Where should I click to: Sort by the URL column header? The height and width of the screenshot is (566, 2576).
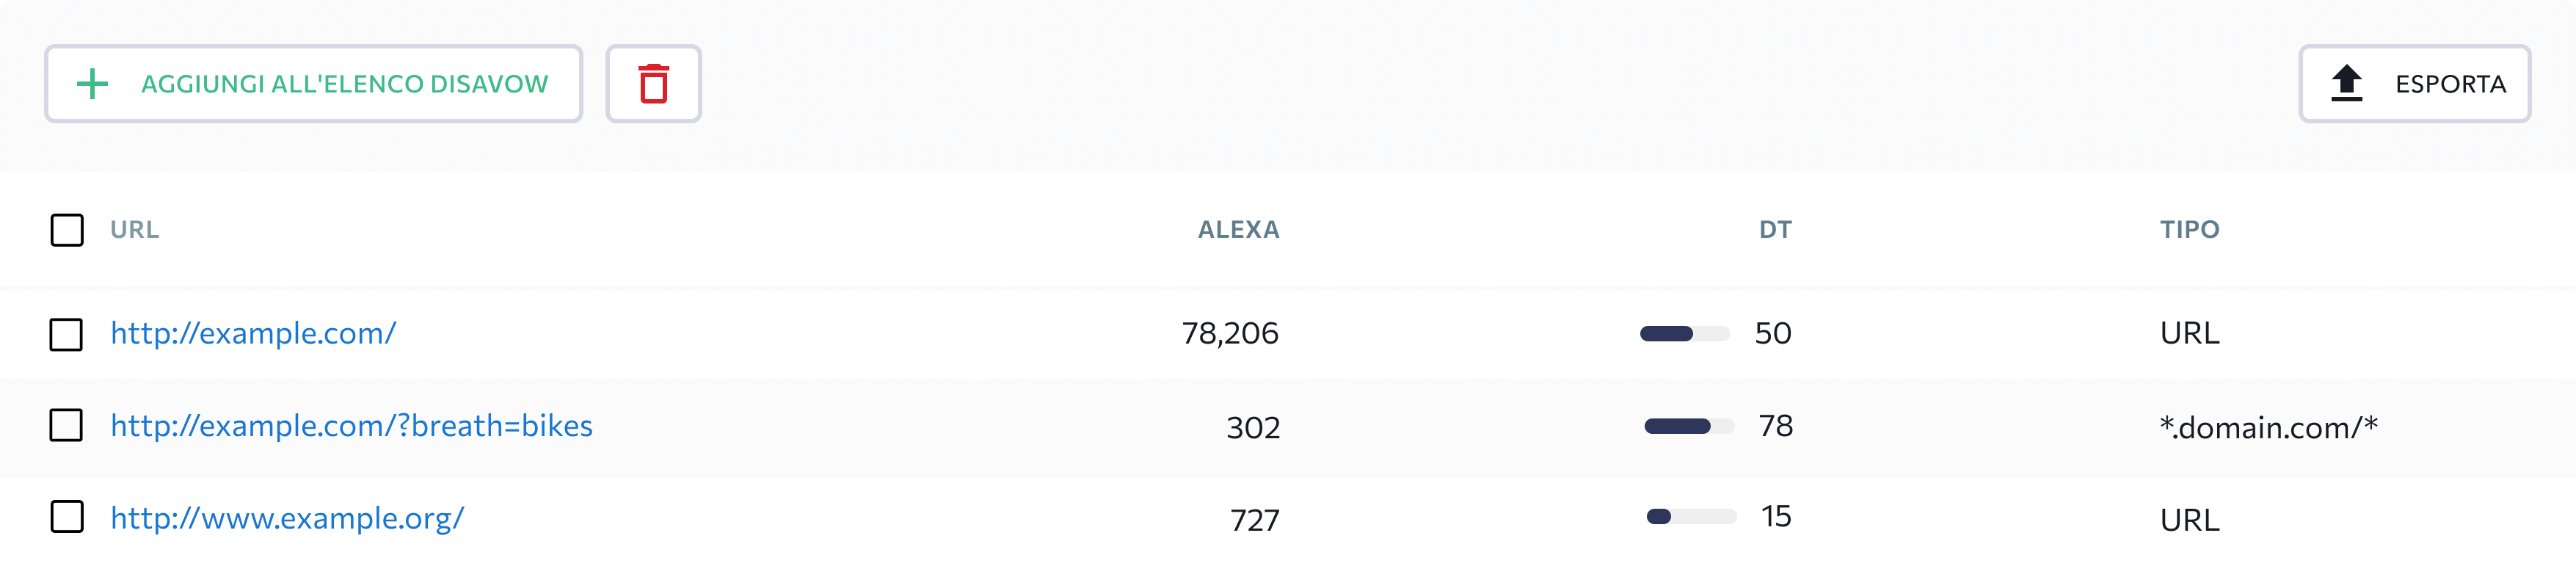click(x=135, y=230)
